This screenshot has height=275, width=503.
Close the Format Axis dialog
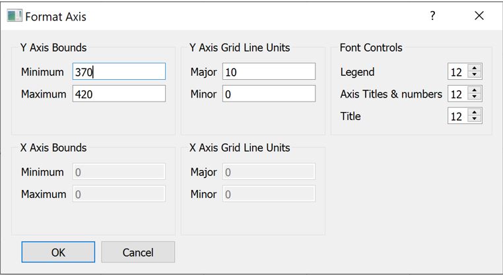click(479, 16)
